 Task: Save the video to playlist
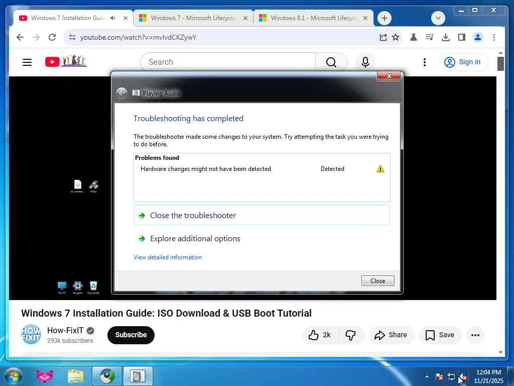click(x=440, y=335)
